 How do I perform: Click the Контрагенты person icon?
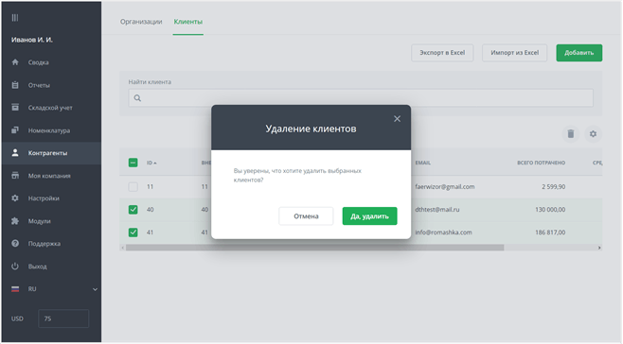[x=15, y=153]
